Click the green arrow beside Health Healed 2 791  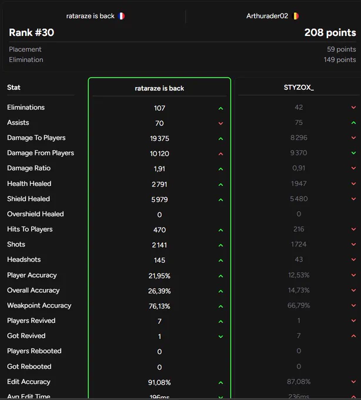(x=221, y=185)
